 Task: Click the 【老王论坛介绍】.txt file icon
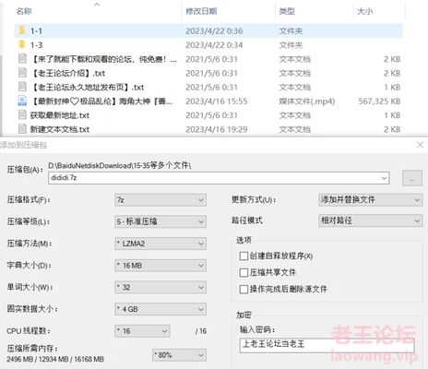[22, 73]
